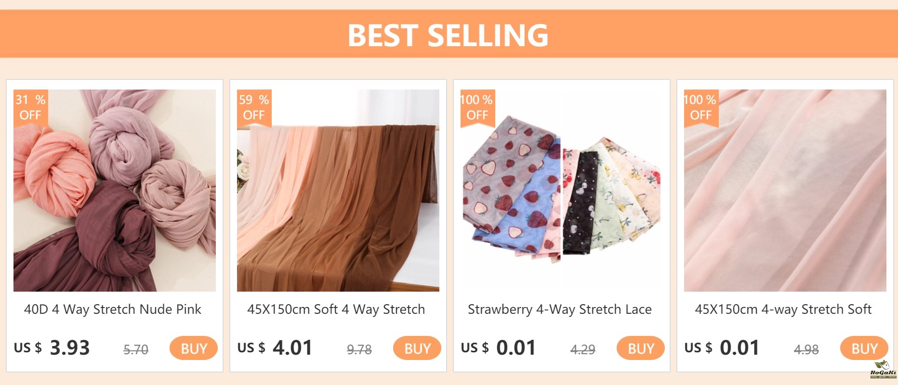Screen dimensions: 898x385
Task: Click the BEST SELLING header banner
Action: pyautogui.click(x=449, y=34)
